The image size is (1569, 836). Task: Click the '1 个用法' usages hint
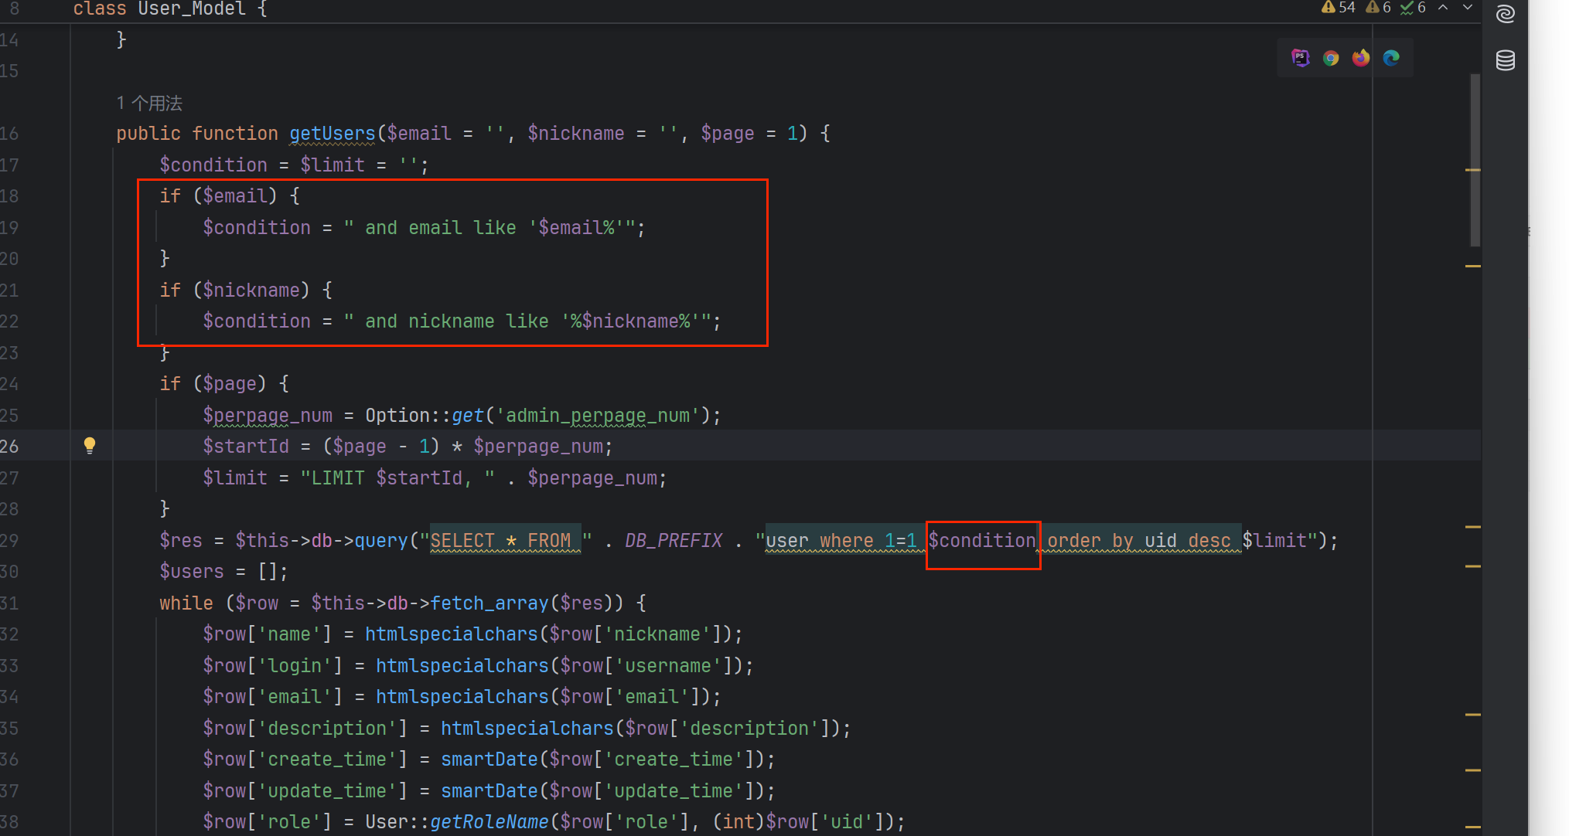149,103
